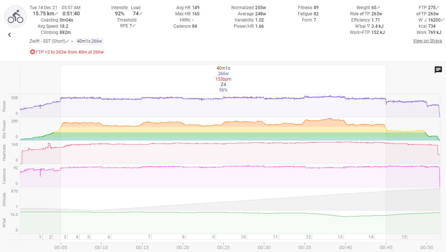Select interval 7 in the lap bar
This screenshot has width=446, height=252.
[x=149, y=237]
